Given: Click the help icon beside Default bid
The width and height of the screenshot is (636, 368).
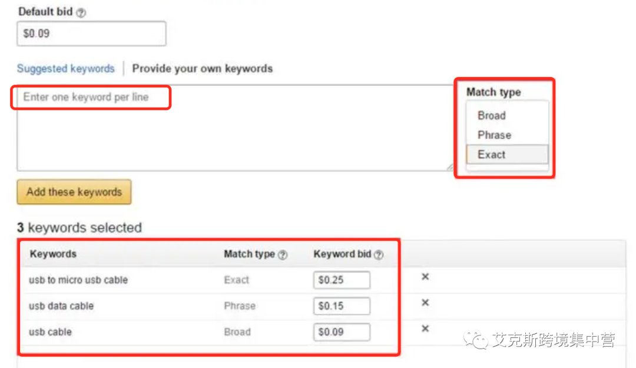Looking at the screenshot, I should 81,12.
